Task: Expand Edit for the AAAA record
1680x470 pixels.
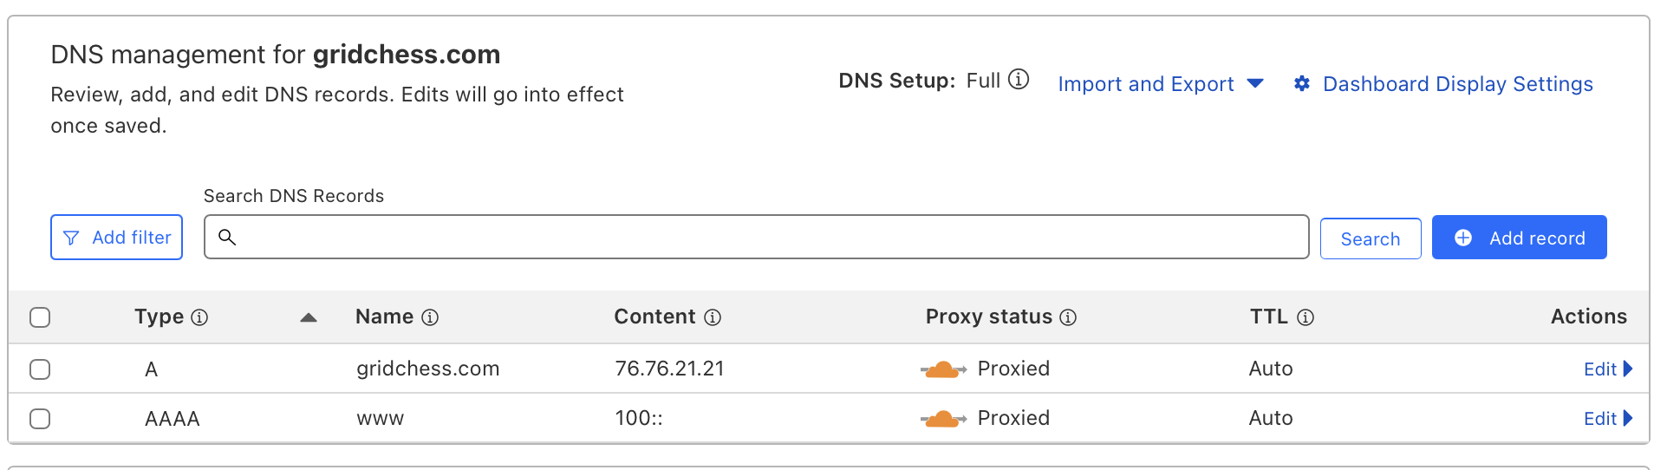Action: [x=1607, y=419]
